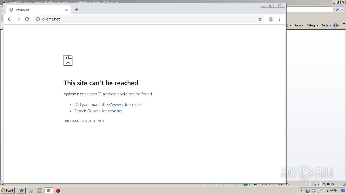
Task: Show hidden system tray icons
Action: [301, 190]
